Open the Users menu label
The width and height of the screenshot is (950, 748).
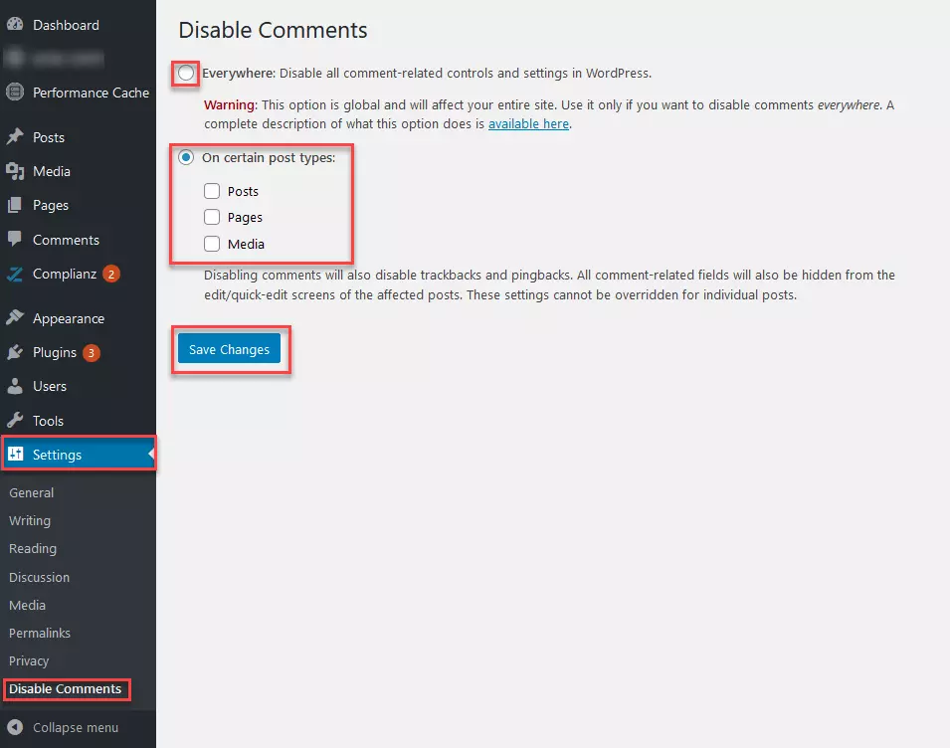click(x=50, y=386)
